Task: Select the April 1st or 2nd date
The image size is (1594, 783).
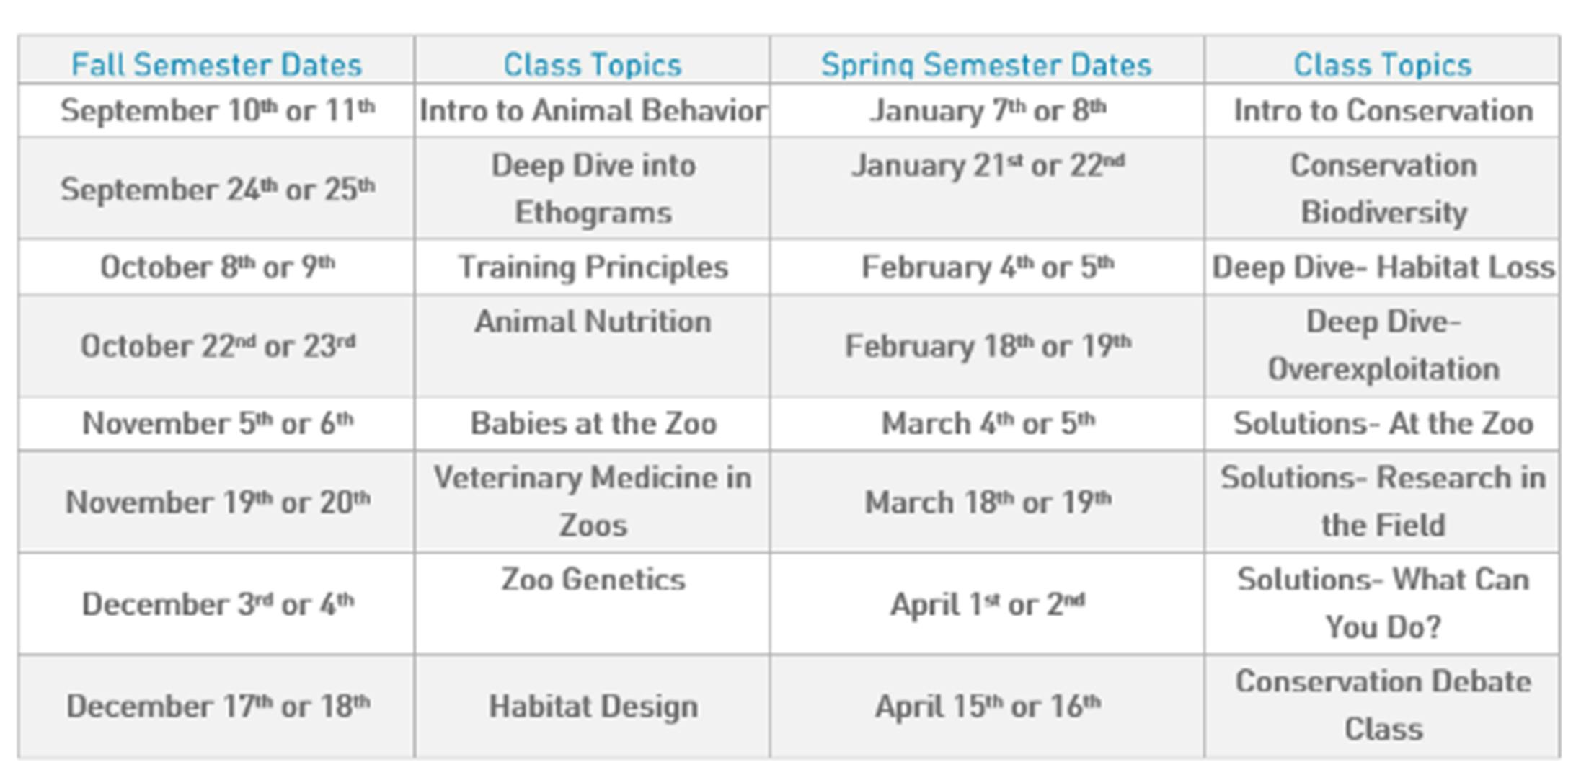Action: coord(987,604)
